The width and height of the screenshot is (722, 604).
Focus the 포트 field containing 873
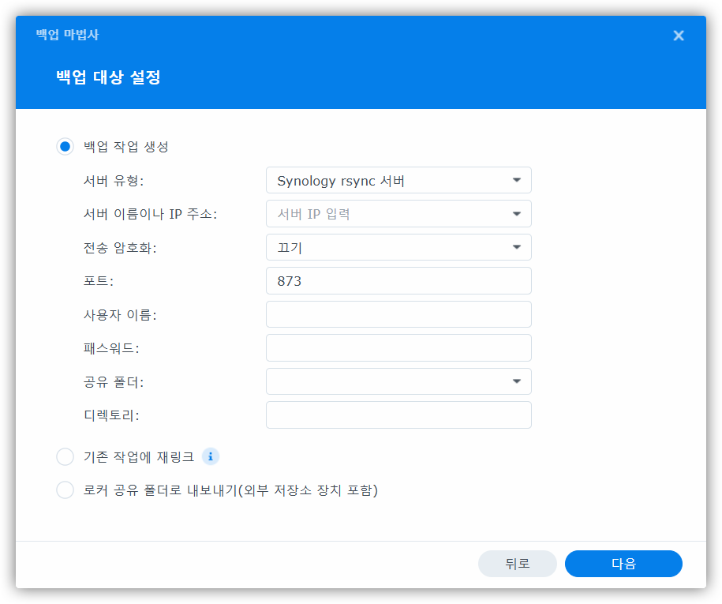click(398, 281)
